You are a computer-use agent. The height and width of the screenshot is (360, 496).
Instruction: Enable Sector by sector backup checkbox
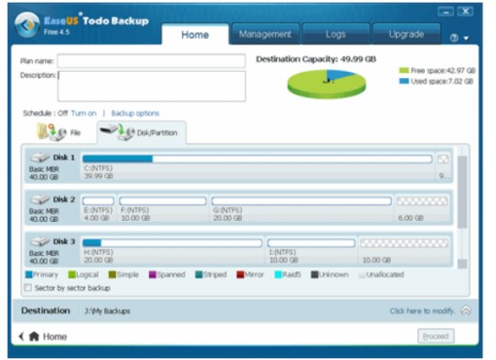(28, 288)
